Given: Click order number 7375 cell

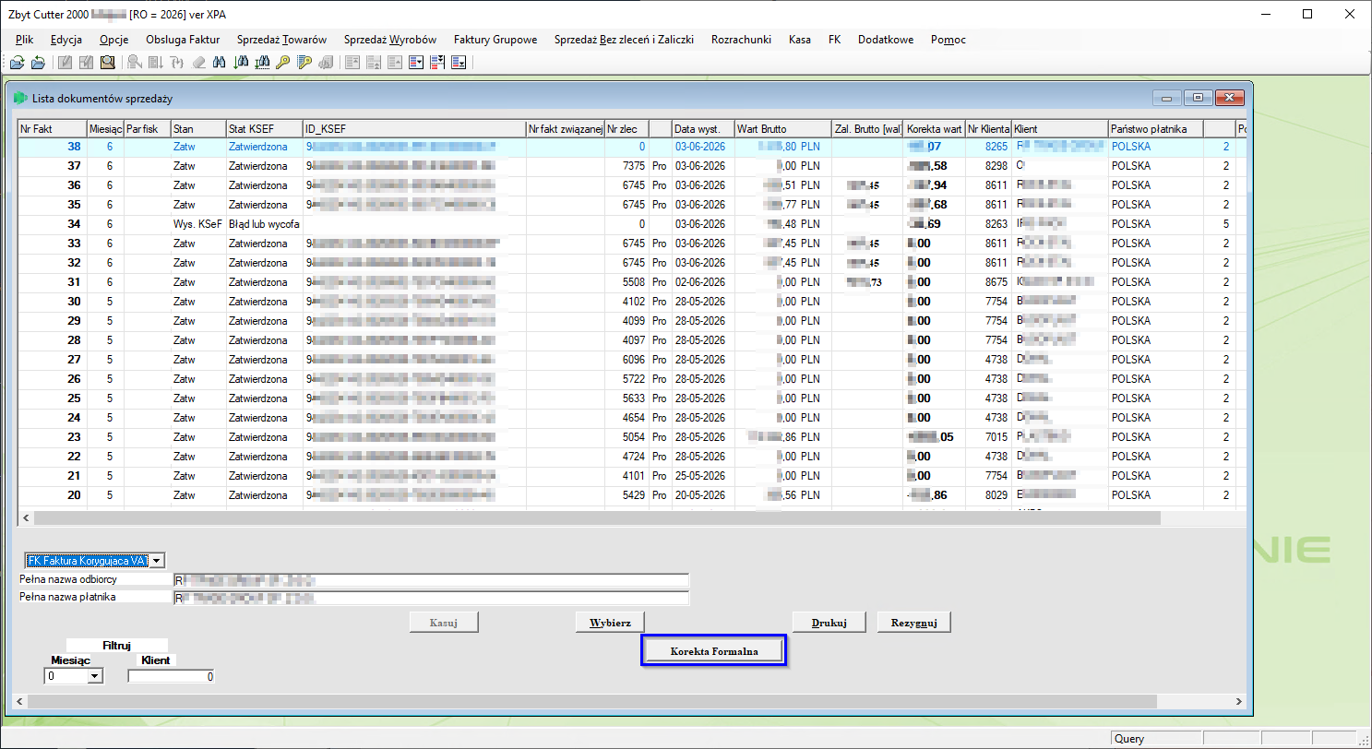Looking at the screenshot, I should (x=626, y=166).
